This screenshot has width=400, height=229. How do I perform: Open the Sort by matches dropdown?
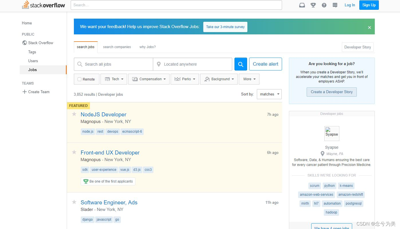[x=269, y=94]
